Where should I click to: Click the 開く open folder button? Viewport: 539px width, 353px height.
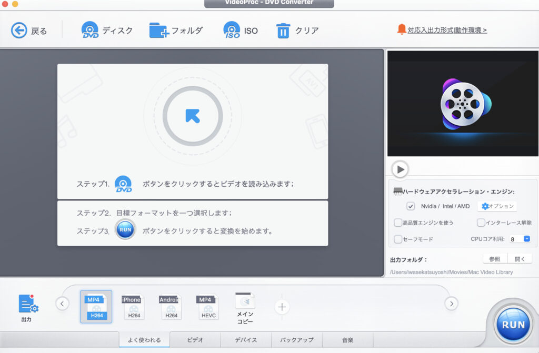tap(520, 259)
